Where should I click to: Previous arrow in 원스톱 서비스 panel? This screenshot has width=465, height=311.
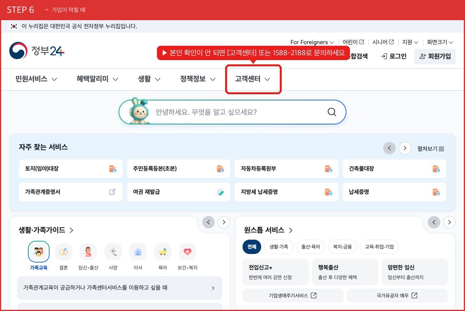click(434, 222)
